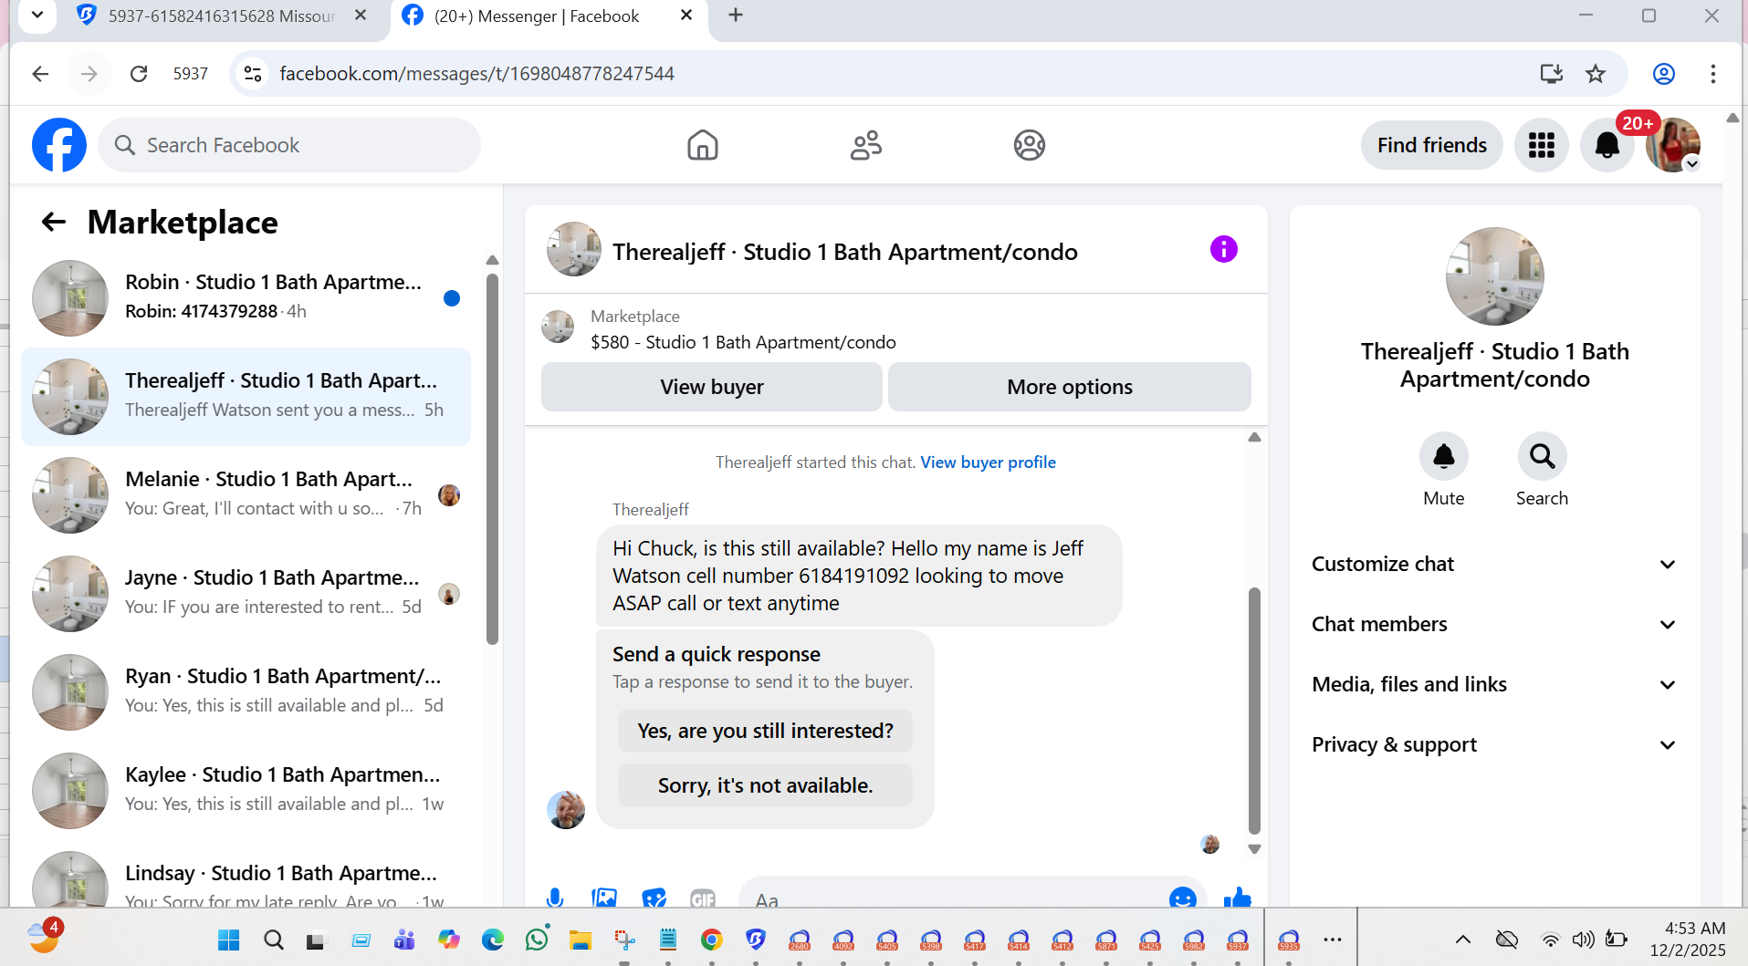Screen dimensions: 1748x966
Task: Expand the Customize chat section
Action: pos(1494,564)
